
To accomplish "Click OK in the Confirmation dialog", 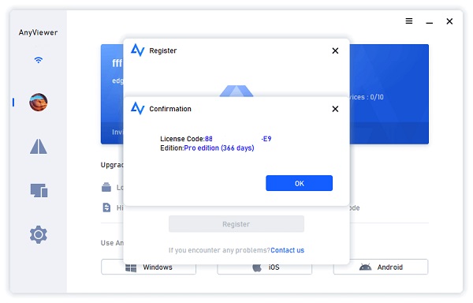I will coord(299,183).
